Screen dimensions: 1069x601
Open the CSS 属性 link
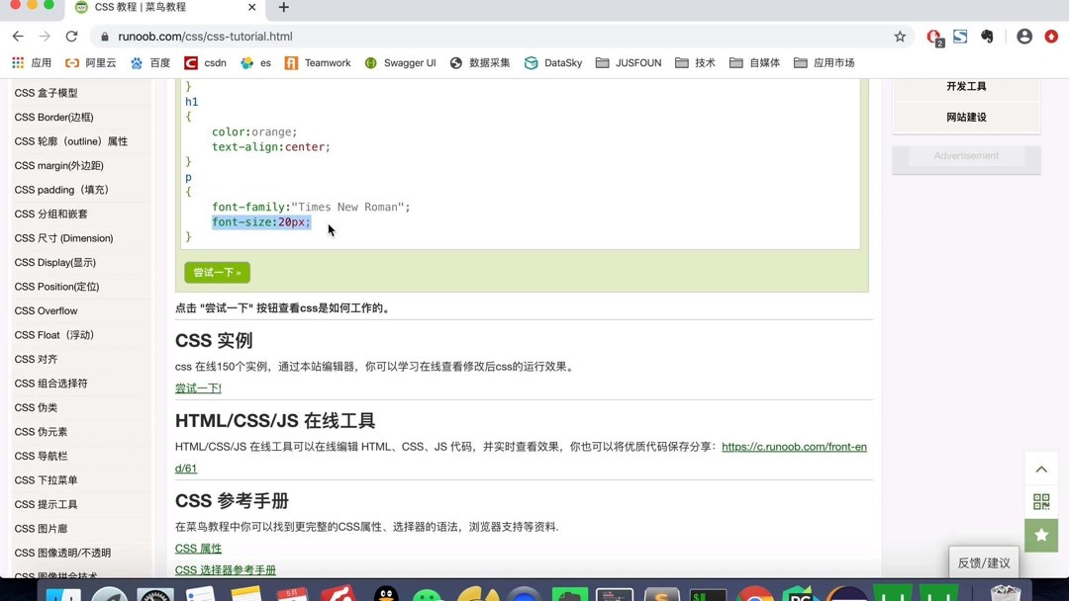(198, 548)
